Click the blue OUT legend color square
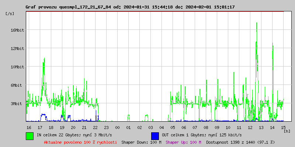This screenshot has width=295, height=147. pyautogui.click(x=155, y=136)
